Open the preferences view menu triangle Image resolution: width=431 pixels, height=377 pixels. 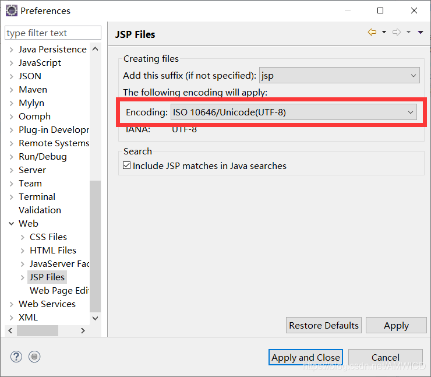[x=421, y=33]
